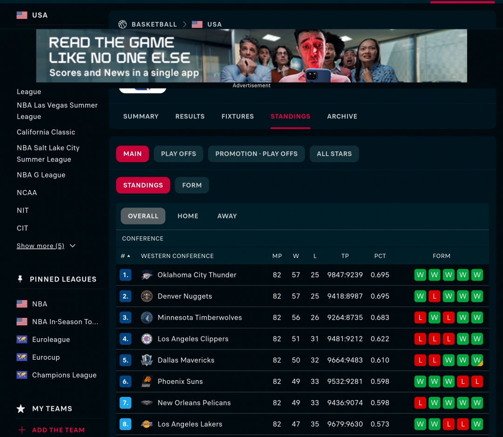The image size is (503, 437).
Task: Switch to the Fixtures tab
Action: click(238, 116)
